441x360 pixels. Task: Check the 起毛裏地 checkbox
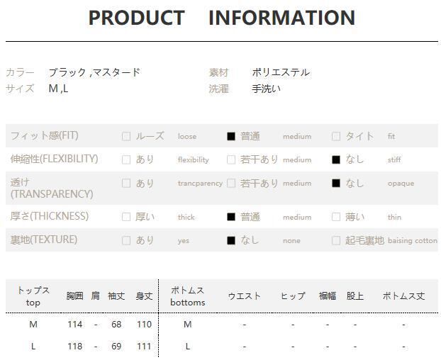coord(336,240)
